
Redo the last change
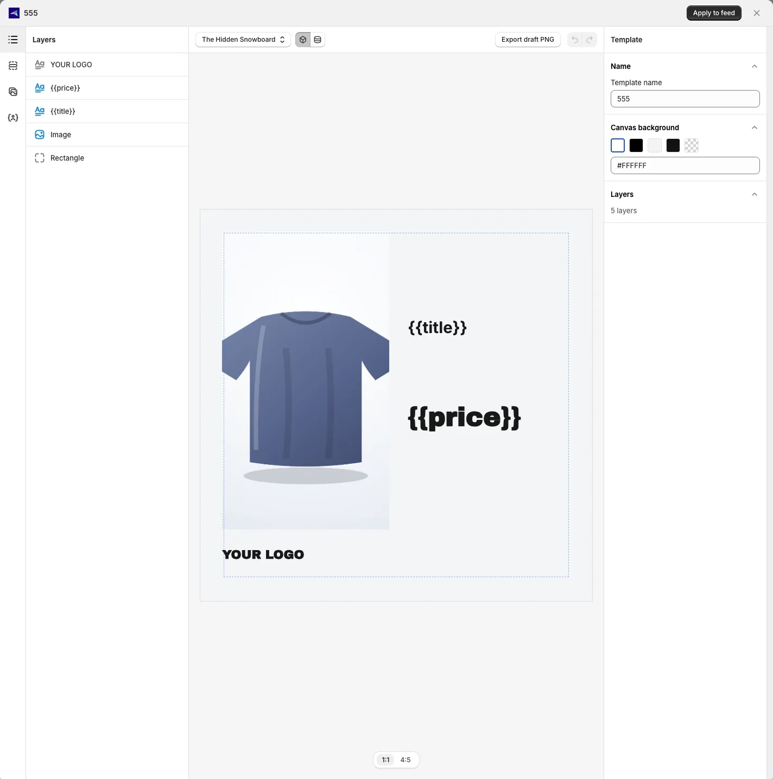coord(590,40)
